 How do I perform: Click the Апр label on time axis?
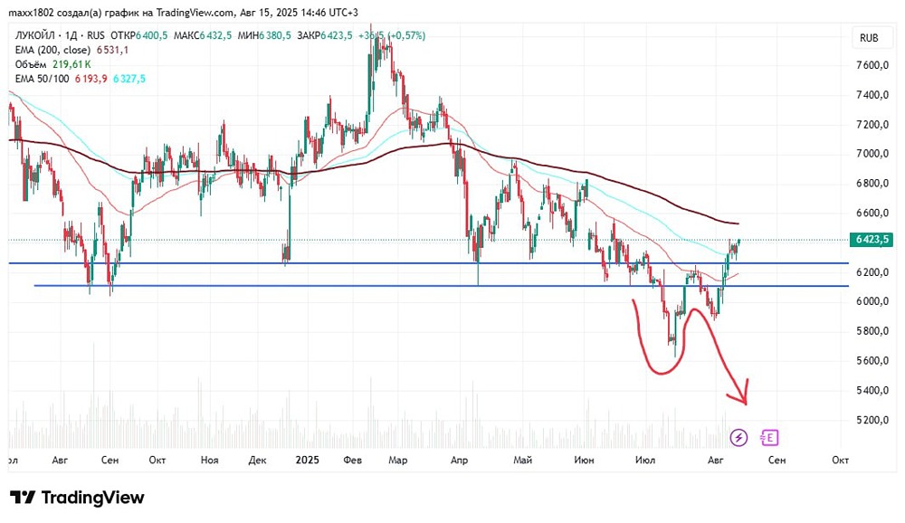point(459,460)
